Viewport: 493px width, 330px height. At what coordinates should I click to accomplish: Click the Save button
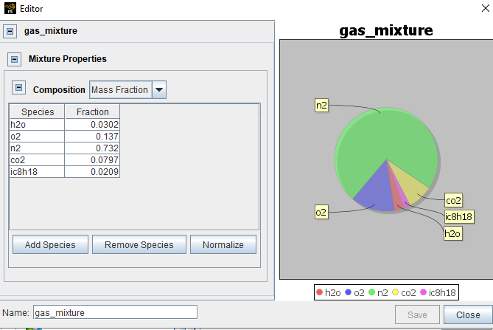click(x=417, y=314)
